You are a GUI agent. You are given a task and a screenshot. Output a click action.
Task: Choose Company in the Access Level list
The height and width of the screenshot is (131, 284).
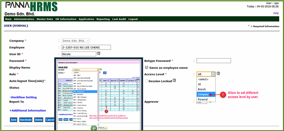click(206, 94)
